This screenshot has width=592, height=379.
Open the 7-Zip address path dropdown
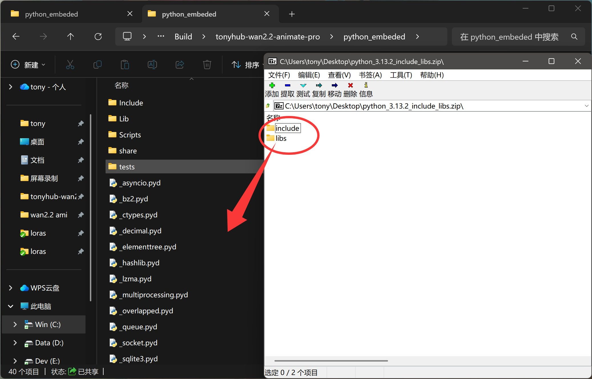(586, 106)
